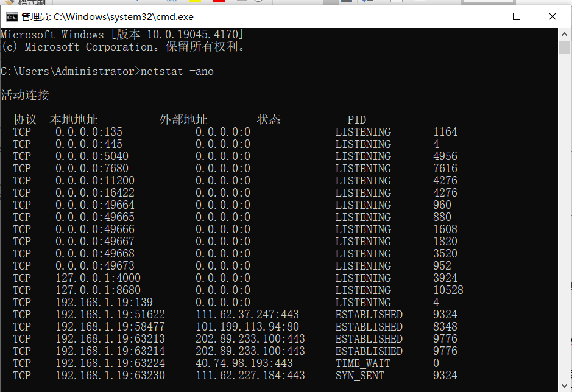Click PID value 3924
Image resolution: width=572 pixels, height=392 pixels.
click(x=445, y=278)
